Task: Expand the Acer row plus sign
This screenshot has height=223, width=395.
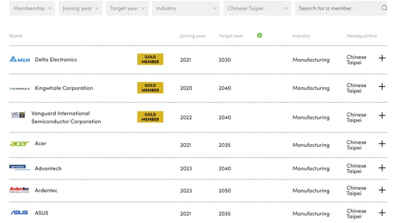Action: (x=382, y=144)
